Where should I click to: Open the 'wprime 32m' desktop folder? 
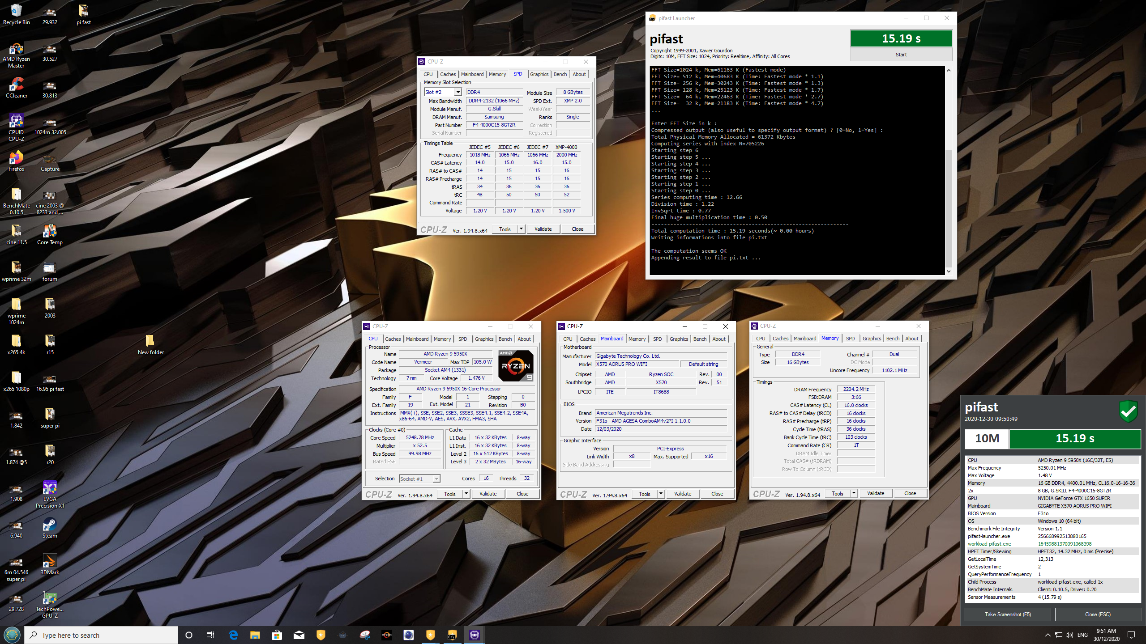[16, 271]
